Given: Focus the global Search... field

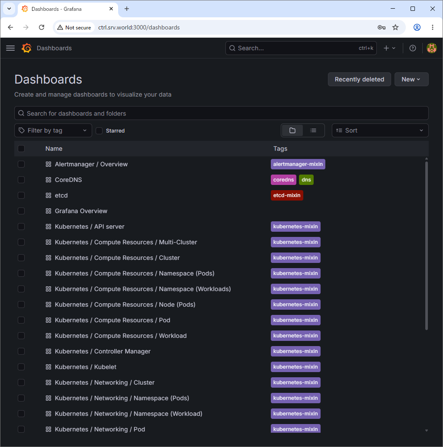Looking at the screenshot, I should pyautogui.click(x=301, y=48).
